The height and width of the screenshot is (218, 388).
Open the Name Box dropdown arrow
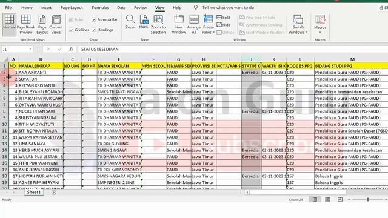pyautogui.click(x=30, y=49)
